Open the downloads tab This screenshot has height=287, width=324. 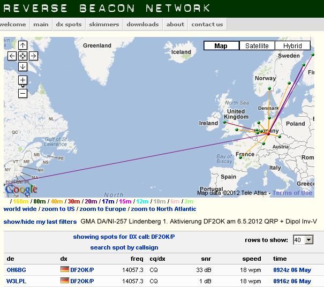(x=143, y=25)
